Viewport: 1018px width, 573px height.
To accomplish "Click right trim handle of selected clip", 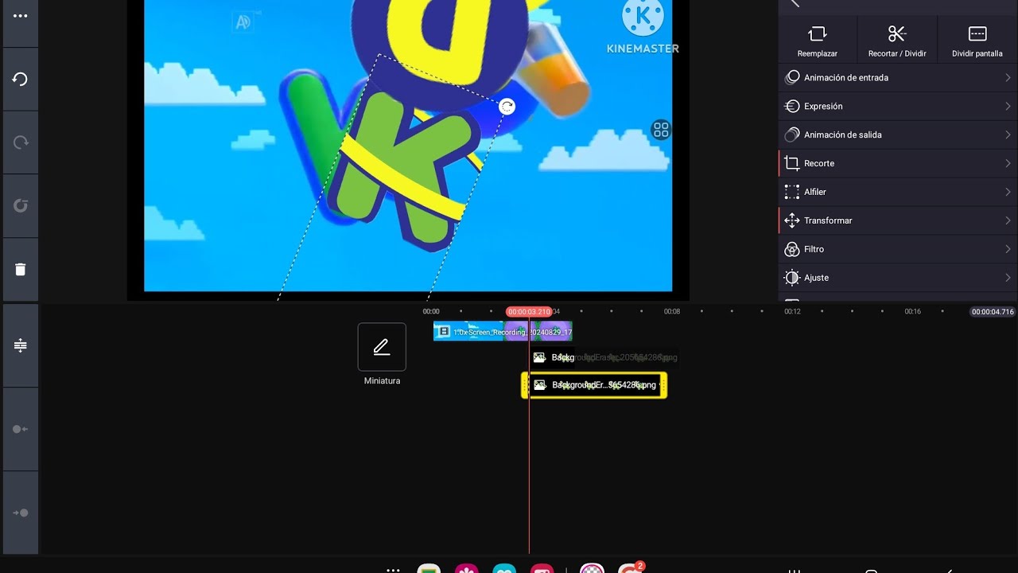I will point(663,385).
